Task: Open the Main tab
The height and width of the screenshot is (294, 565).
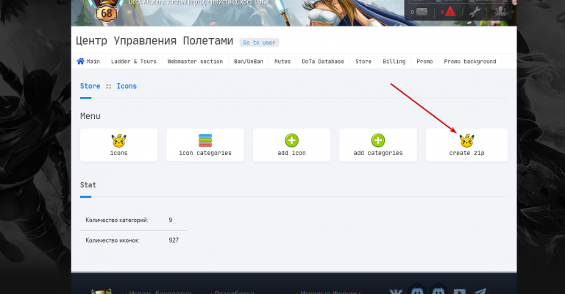Action: (88, 61)
